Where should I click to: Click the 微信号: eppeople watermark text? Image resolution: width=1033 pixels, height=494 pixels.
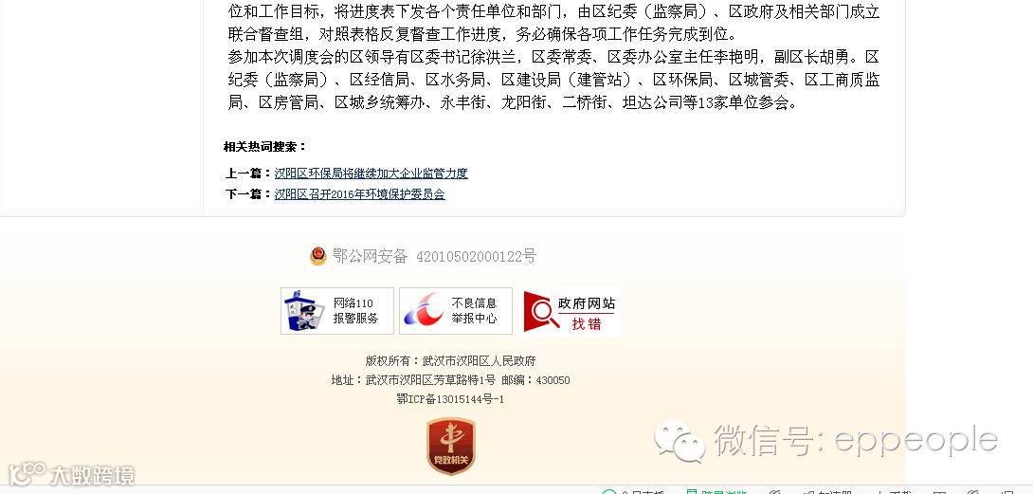click(x=857, y=440)
